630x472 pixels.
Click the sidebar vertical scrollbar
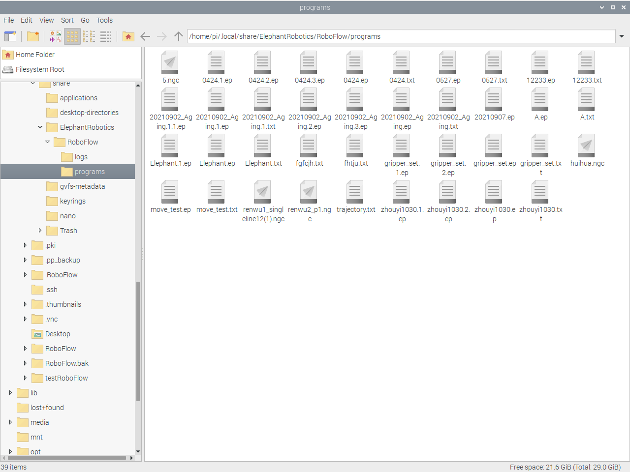point(138,339)
